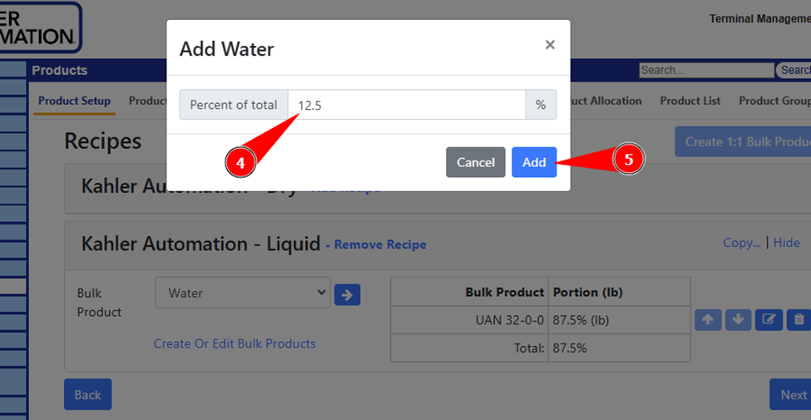Switch to the Product Setup tab
The image size is (811, 420).
pyautogui.click(x=74, y=101)
